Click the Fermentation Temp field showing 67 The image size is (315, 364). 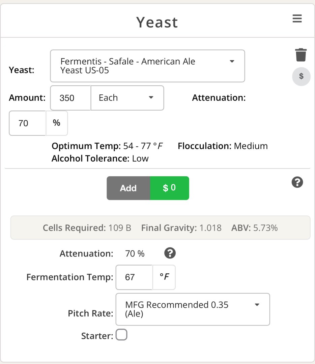134,277
